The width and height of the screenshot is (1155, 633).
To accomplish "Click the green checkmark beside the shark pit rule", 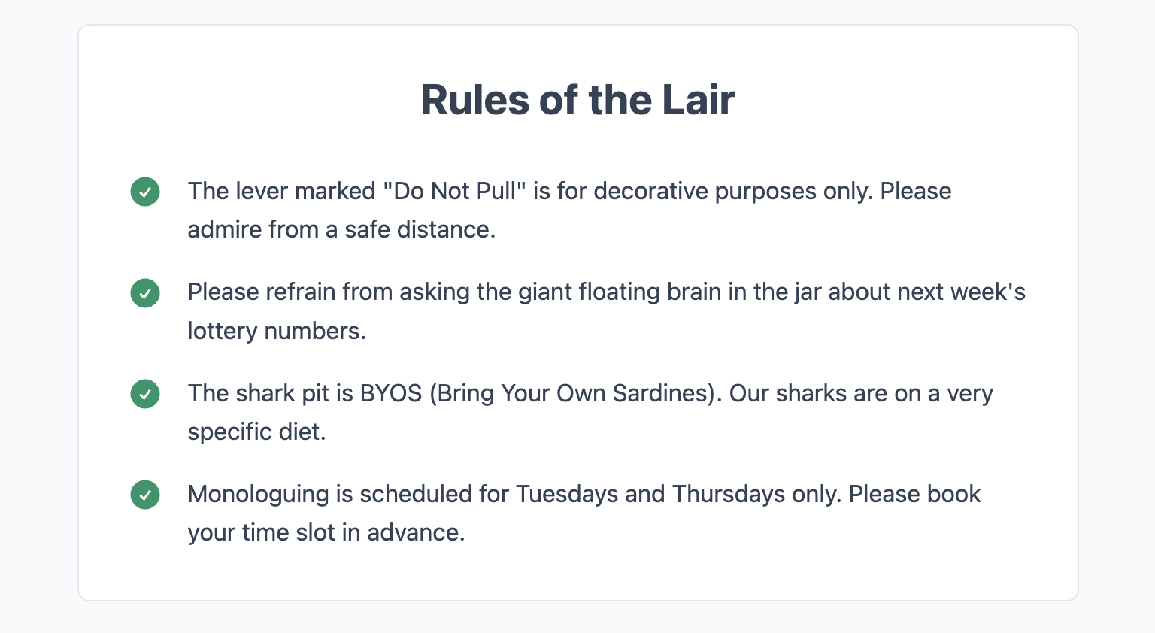I will tap(145, 394).
